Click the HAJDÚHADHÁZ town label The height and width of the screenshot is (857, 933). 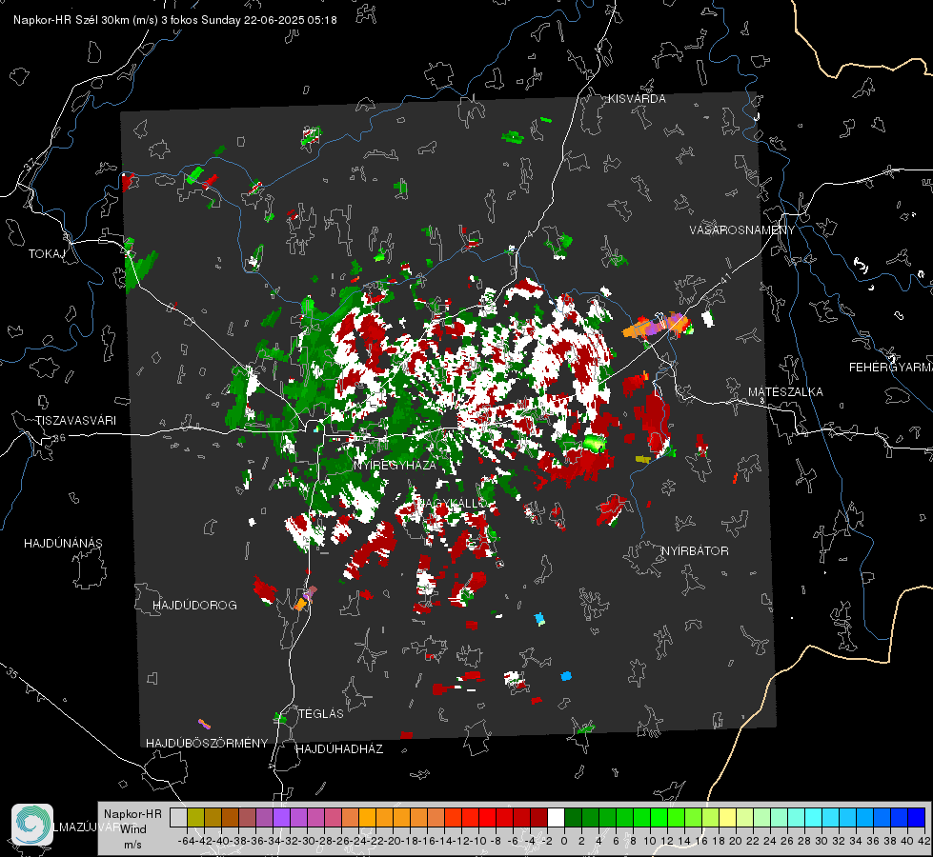click(x=339, y=749)
